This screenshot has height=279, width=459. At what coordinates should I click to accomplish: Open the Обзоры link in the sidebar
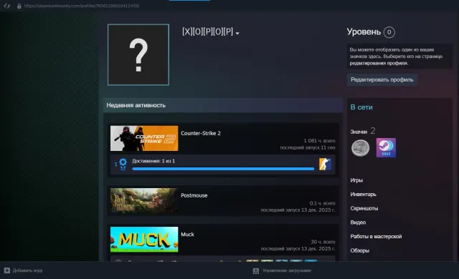[360, 250]
